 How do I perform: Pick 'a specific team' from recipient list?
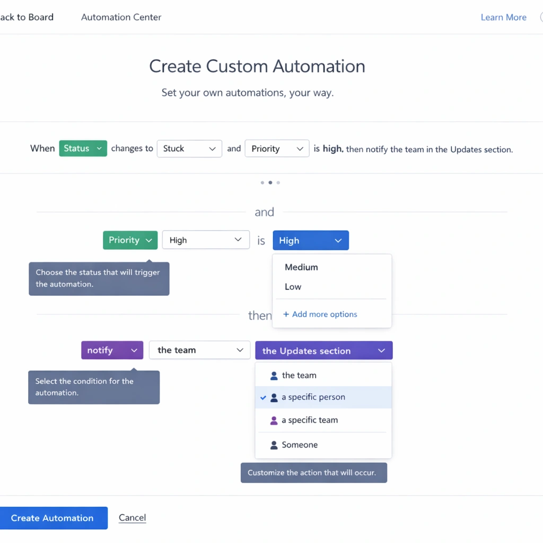point(310,420)
